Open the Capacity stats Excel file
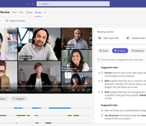Image resolution: width=146 pixels, height=126 pixels. click(x=136, y=38)
